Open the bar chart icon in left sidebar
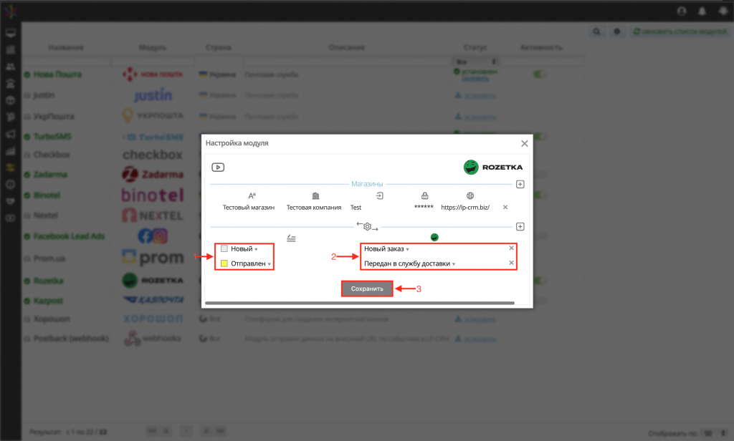This screenshot has height=441, width=734. [x=10, y=151]
